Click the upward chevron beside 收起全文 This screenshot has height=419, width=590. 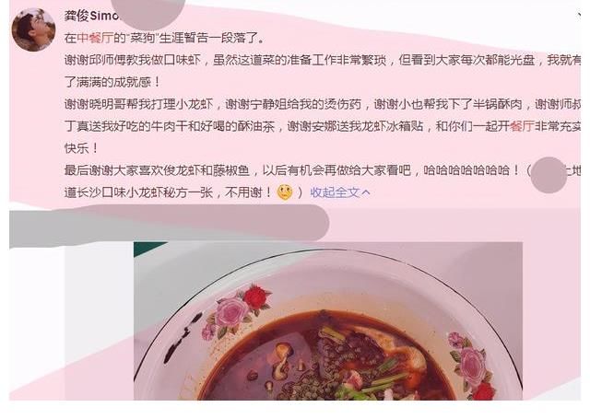coord(365,192)
